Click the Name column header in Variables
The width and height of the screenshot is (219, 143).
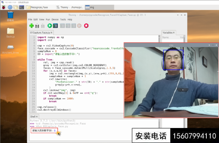click(x=166, y=38)
